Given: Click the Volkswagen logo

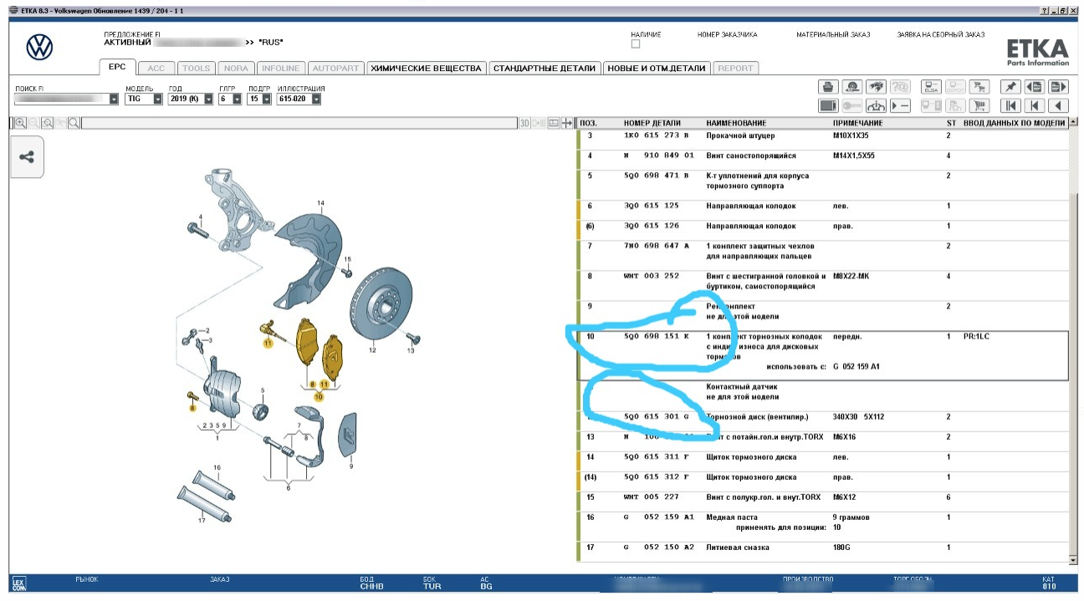Looking at the screenshot, I should (x=39, y=48).
